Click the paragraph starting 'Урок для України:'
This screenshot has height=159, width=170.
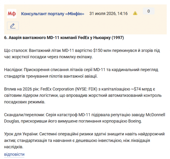84,140
